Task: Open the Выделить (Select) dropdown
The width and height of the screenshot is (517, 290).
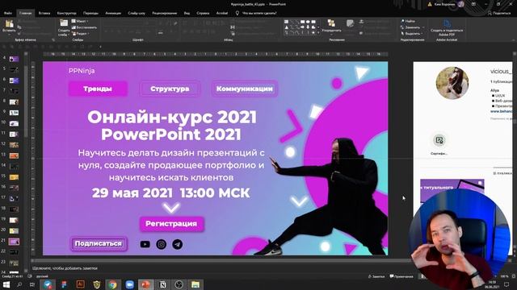Action: click(x=412, y=34)
